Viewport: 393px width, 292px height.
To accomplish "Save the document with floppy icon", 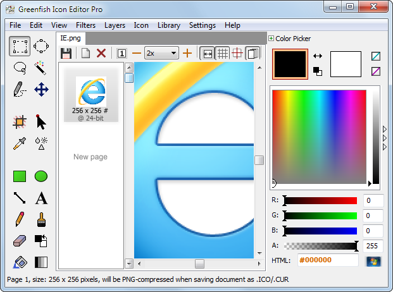I will point(66,53).
